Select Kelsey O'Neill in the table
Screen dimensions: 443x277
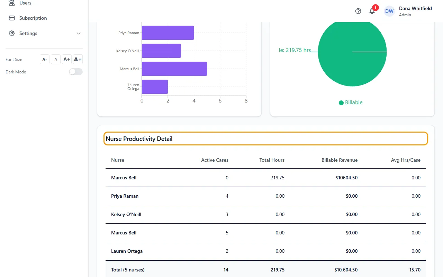(126, 214)
